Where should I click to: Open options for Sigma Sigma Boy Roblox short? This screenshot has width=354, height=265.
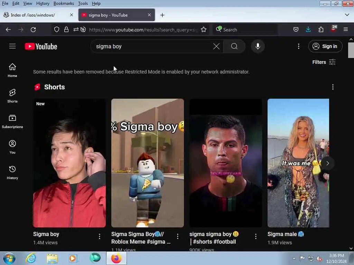tap(178, 236)
